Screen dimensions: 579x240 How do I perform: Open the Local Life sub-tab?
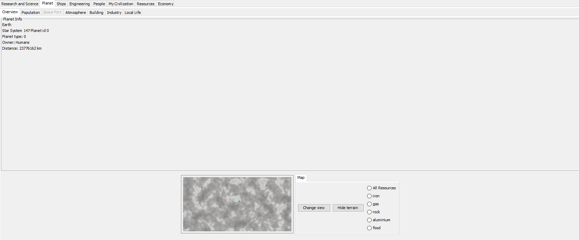[133, 13]
